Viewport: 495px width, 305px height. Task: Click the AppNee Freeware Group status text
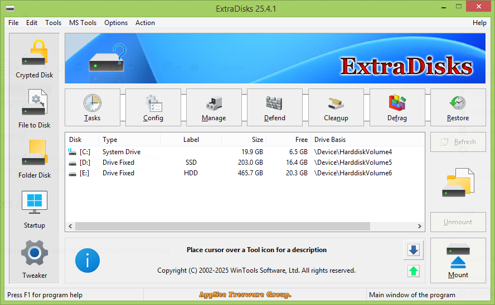click(245, 295)
